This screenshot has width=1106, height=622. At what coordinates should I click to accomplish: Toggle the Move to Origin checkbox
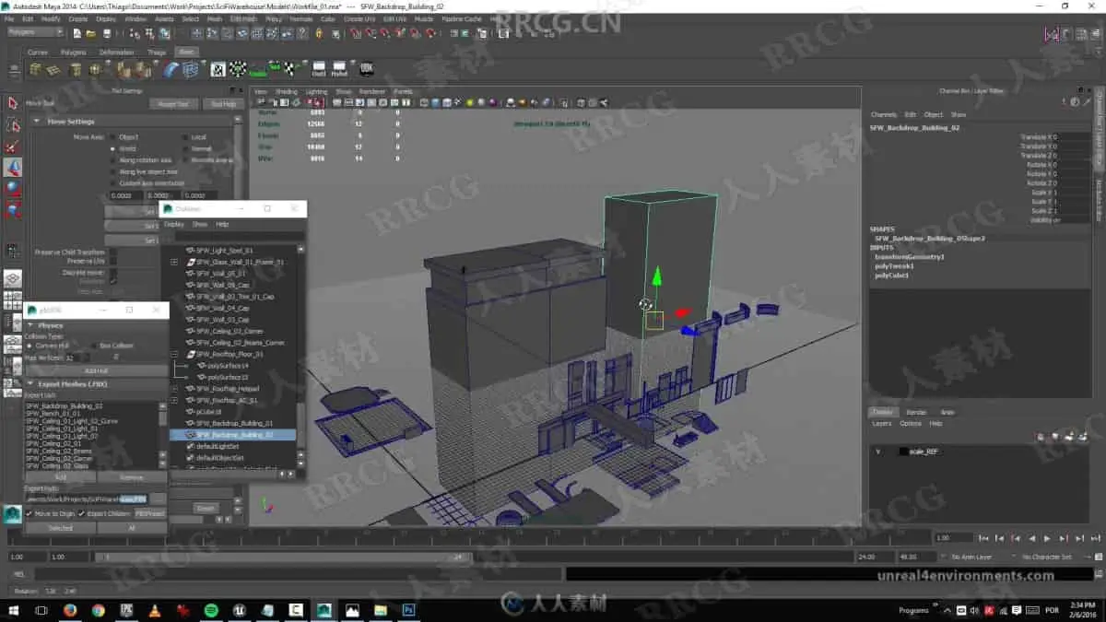(x=29, y=513)
